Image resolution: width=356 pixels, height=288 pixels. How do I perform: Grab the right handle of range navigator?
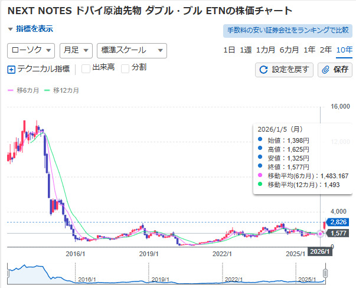pos(325,273)
